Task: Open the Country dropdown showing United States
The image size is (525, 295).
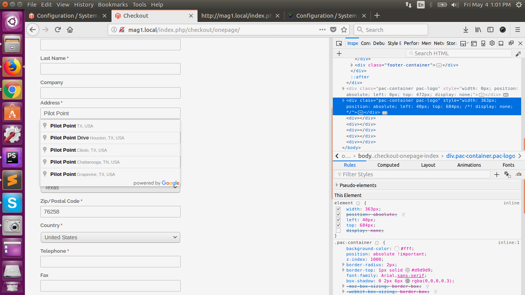Action: (x=110, y=237)
